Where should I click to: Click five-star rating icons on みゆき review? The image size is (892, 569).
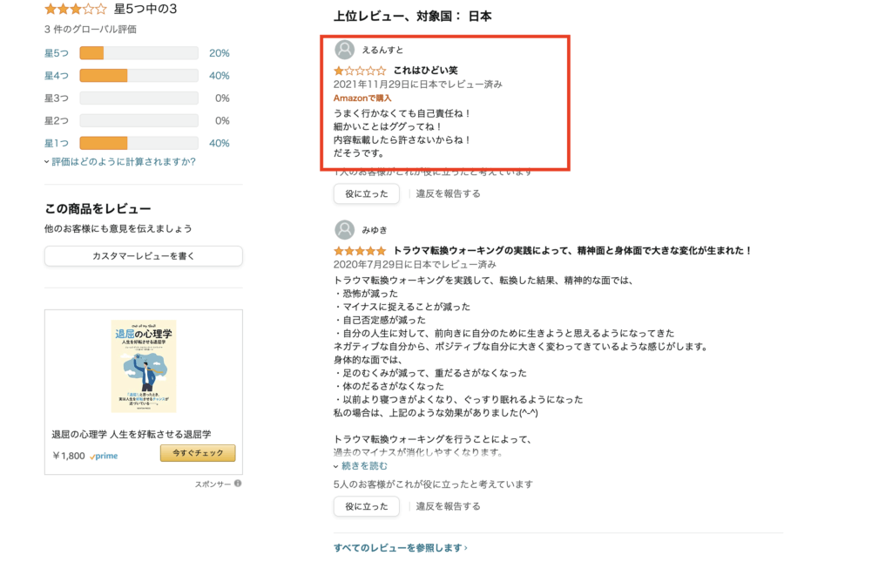click(360, 251)
